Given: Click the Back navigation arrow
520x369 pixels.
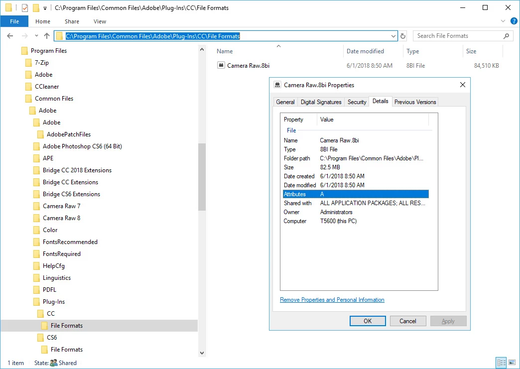Looking at the screenshot, I should (10, 36).
